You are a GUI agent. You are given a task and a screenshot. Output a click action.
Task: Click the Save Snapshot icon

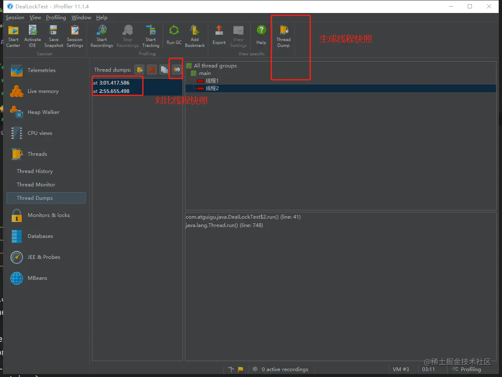54,36
